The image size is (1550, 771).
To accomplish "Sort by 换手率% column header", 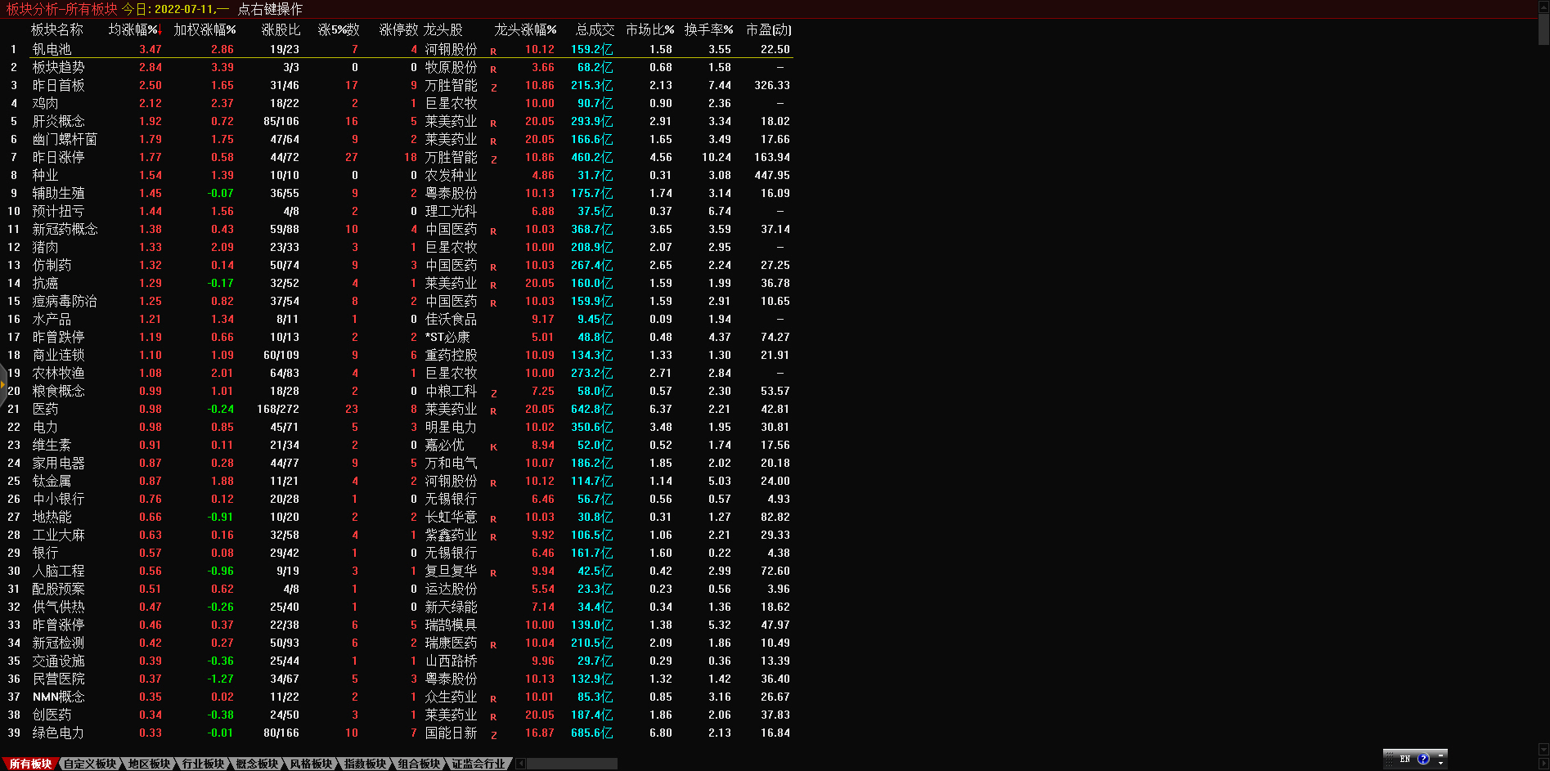I will pos(708,29).
